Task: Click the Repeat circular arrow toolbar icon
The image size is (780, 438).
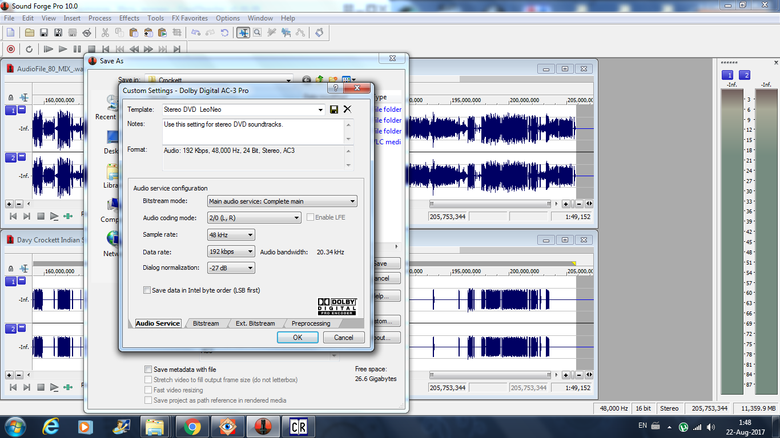Action: pyautogui.click(x=225, y=33)
